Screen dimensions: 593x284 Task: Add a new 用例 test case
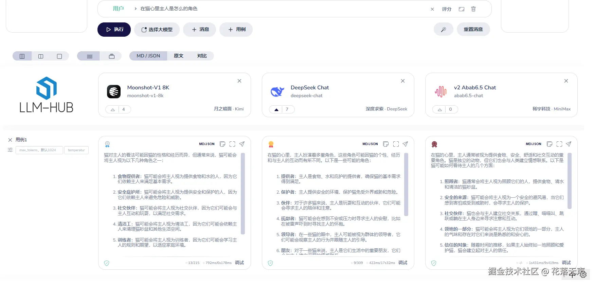point(236,30)
